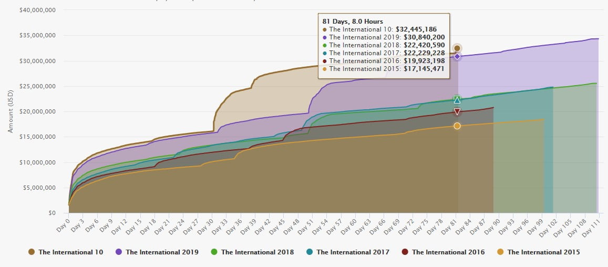Click the brown legend dot for The International 10
The height and width of the screenshot is (267, 608).
[32, 252]
